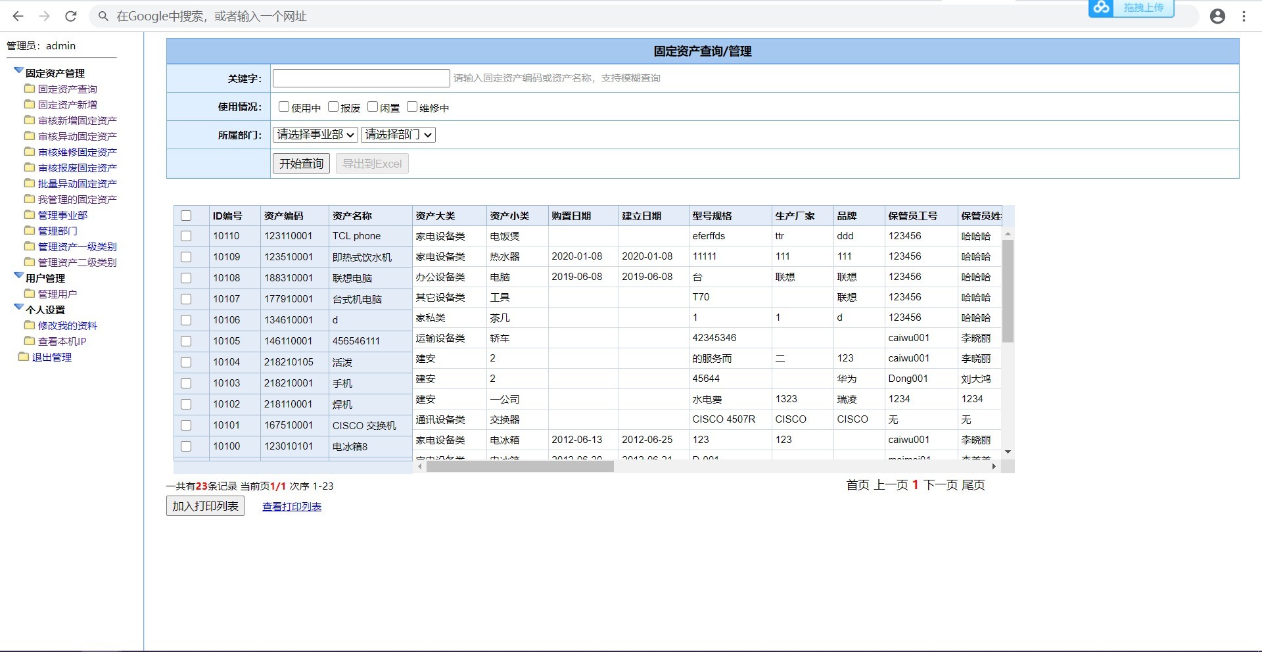The image size is (1262, 652).
Task: Check the 报废 status checkbox
Action: coord(333,106)
